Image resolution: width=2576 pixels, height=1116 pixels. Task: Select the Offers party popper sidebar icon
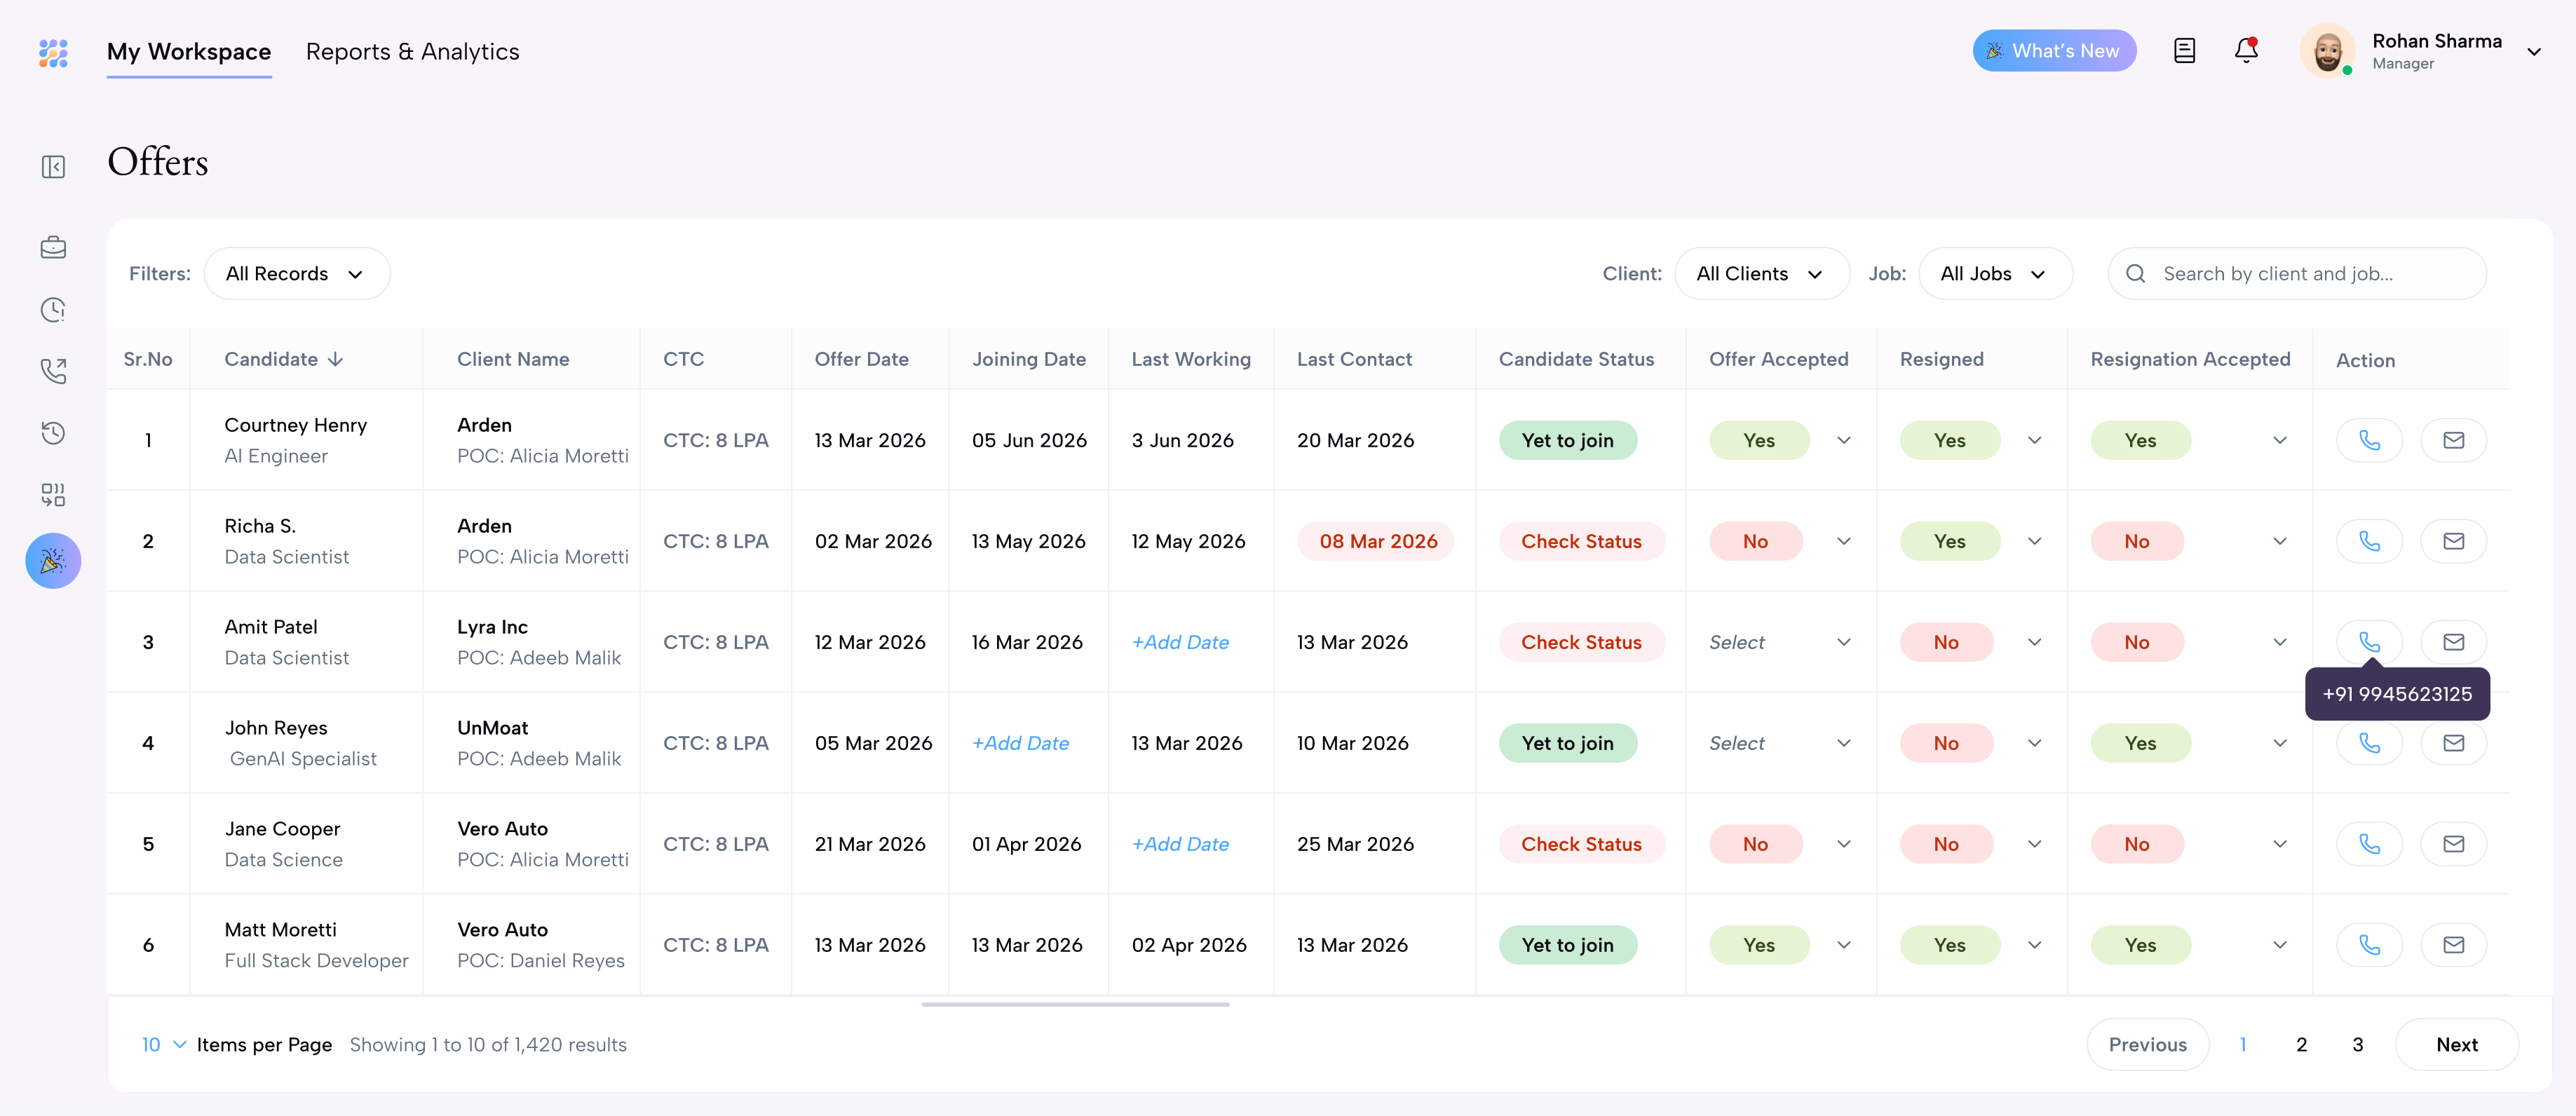(53, 560)
